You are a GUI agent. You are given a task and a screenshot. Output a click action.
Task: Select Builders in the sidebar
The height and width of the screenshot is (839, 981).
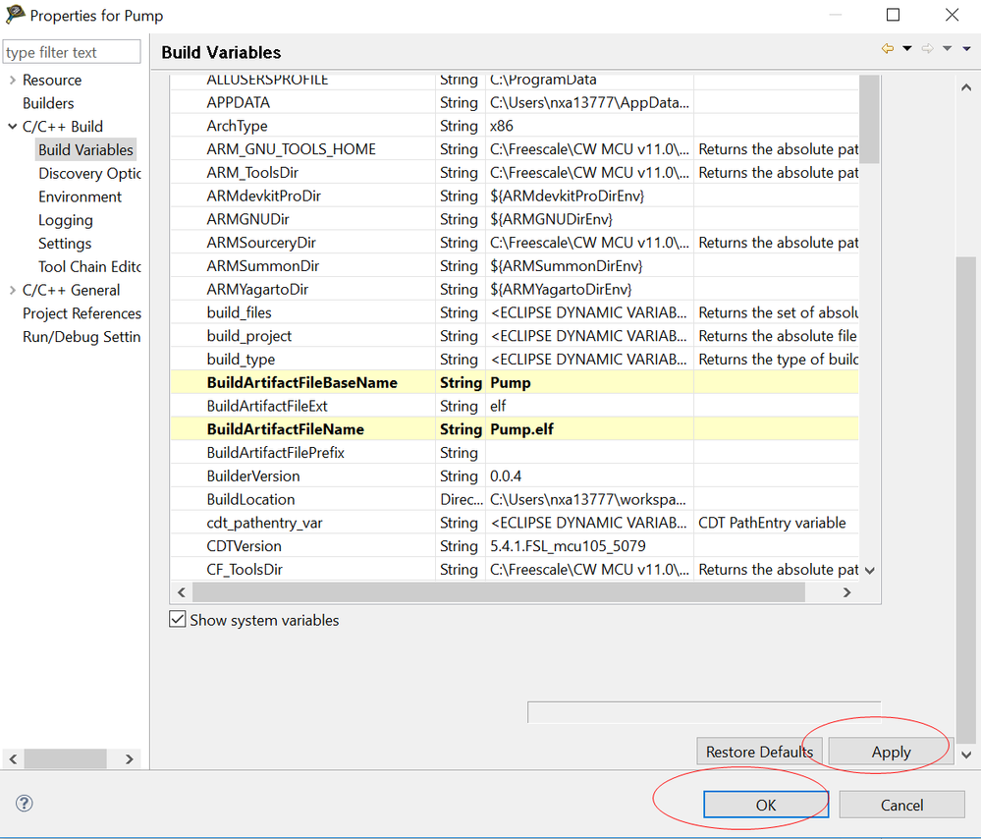48,103
